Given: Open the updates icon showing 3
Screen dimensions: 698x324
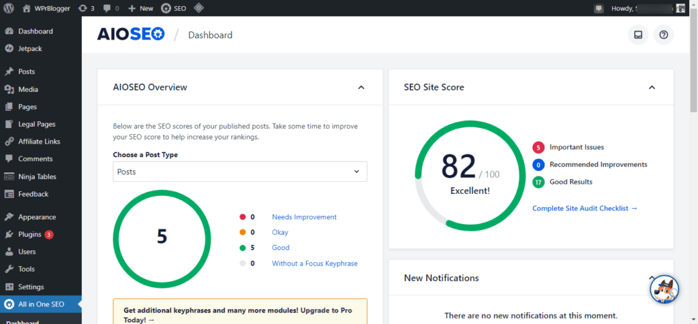Looking at the screenshot, I should pyautogui.click(x=82, y=8).
